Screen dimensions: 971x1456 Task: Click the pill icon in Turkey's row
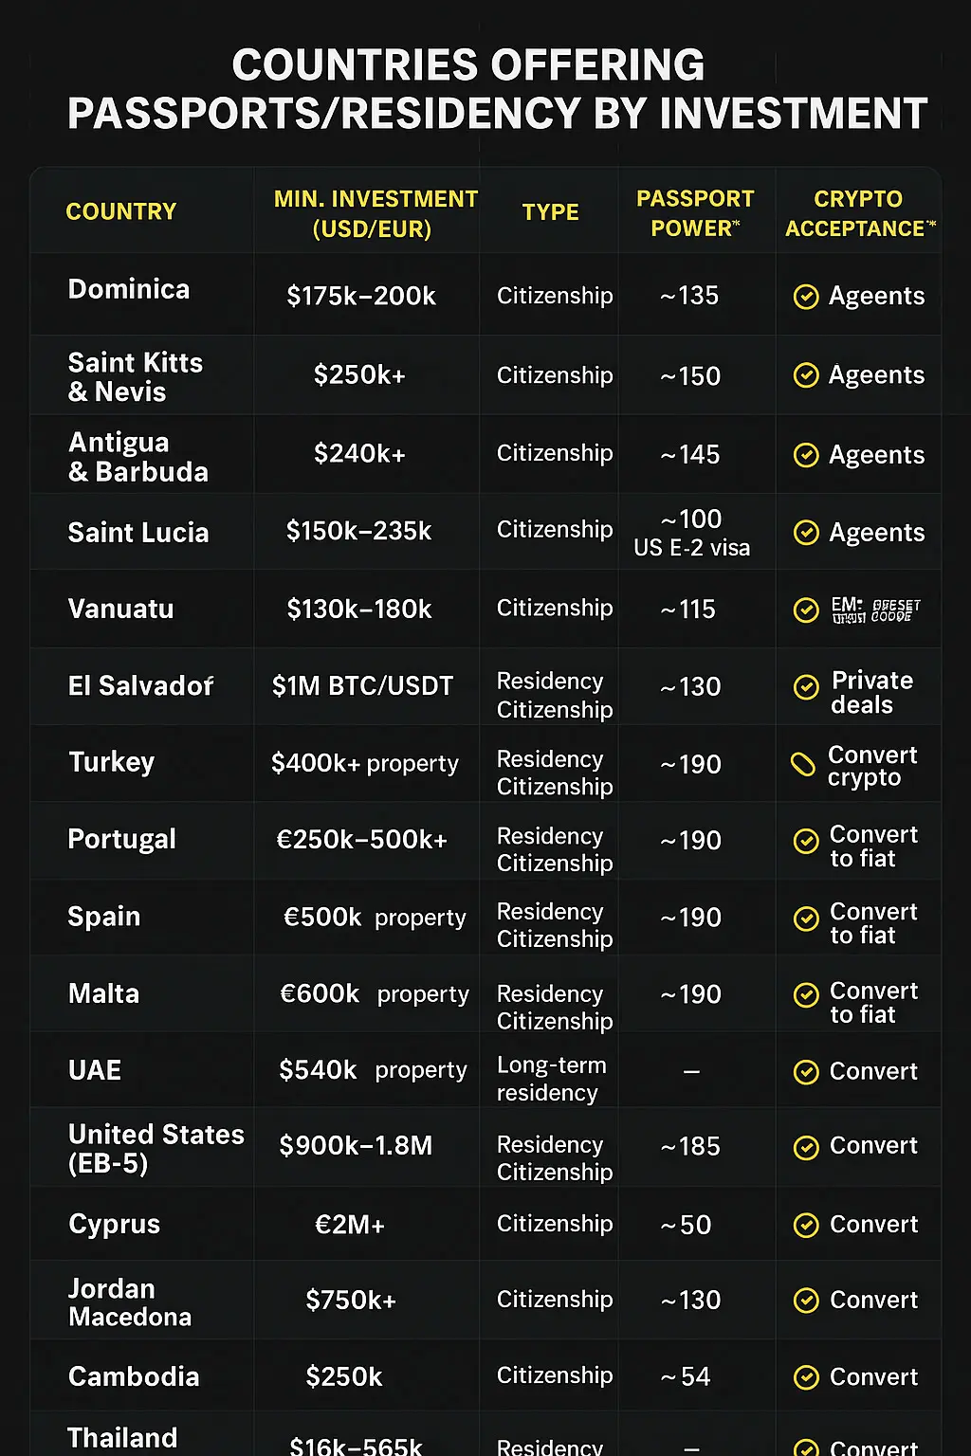pos(803,764)
